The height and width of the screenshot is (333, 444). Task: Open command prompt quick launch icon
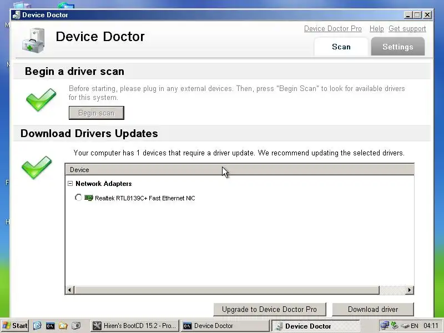coord(50,326)
